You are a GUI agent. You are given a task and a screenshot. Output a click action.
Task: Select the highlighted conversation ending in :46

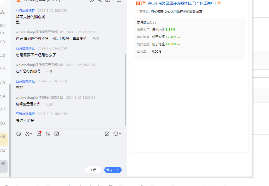point(4,137)
